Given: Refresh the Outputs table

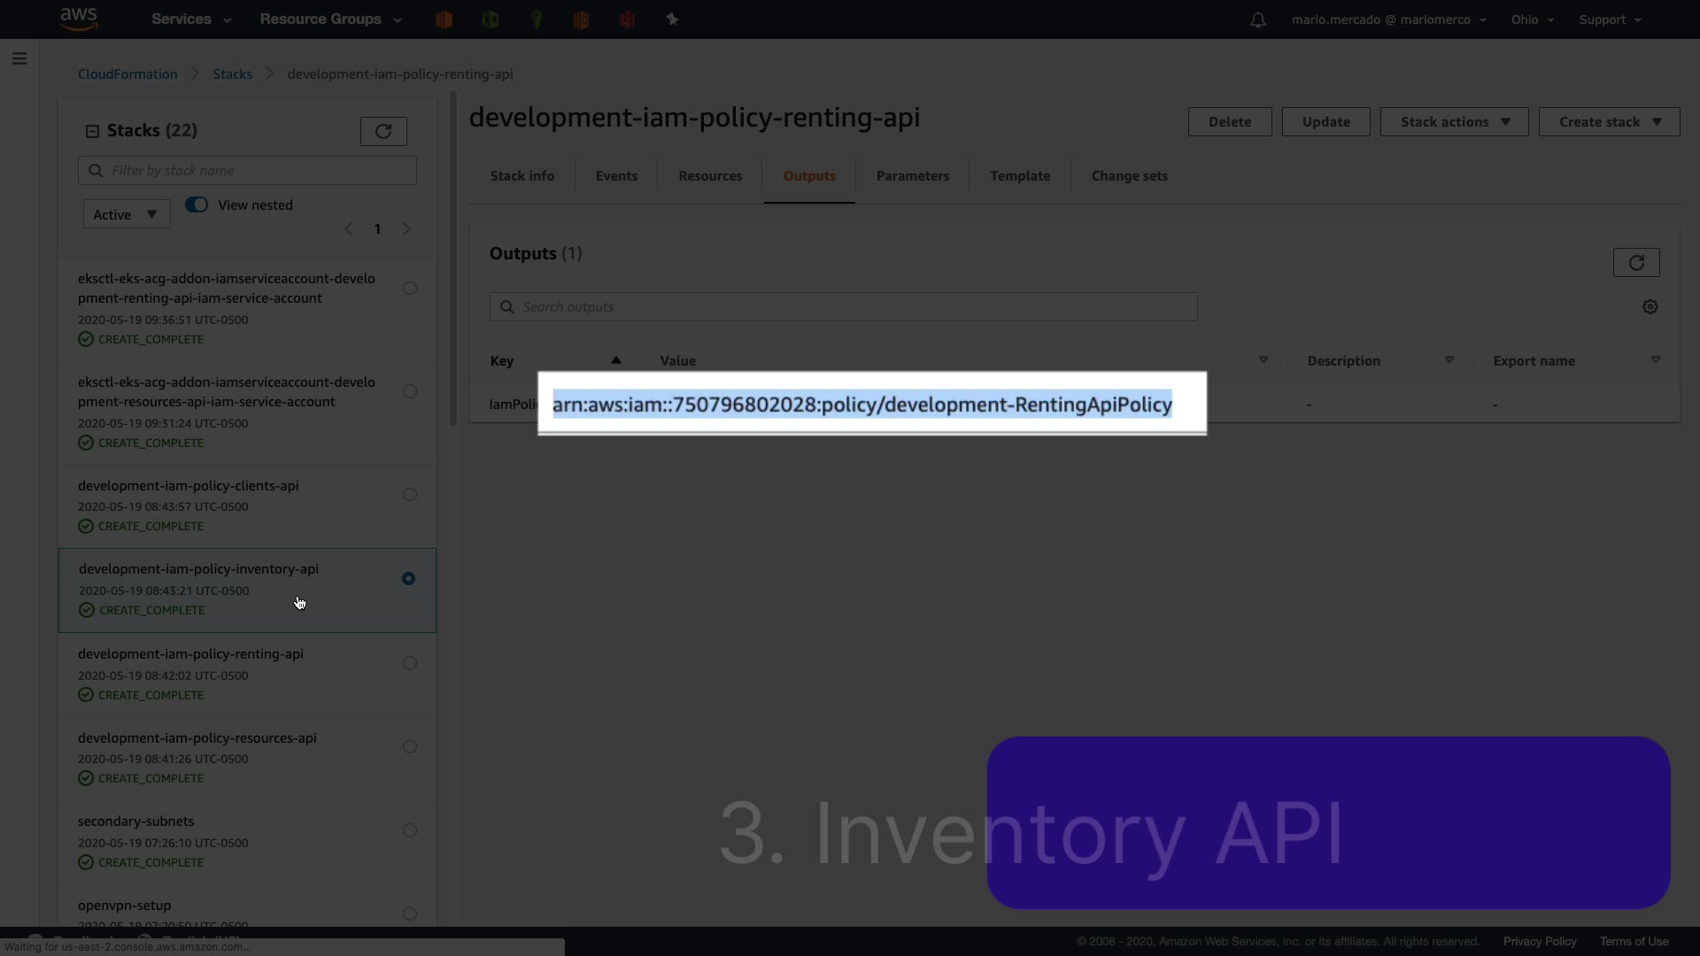Looking at the screenshot, I should coord(1635,262).
